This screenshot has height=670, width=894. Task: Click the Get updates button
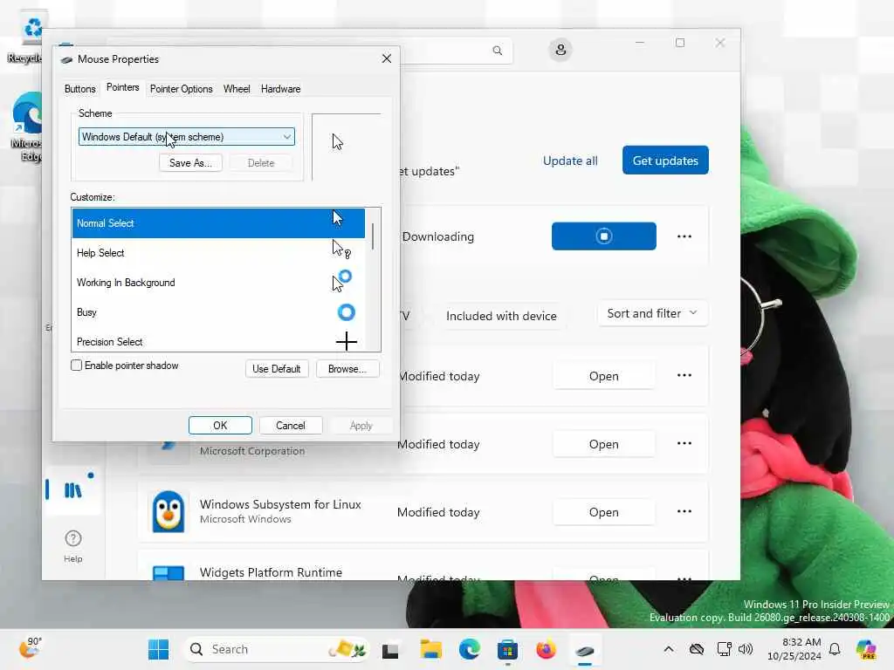click(665, 161)
